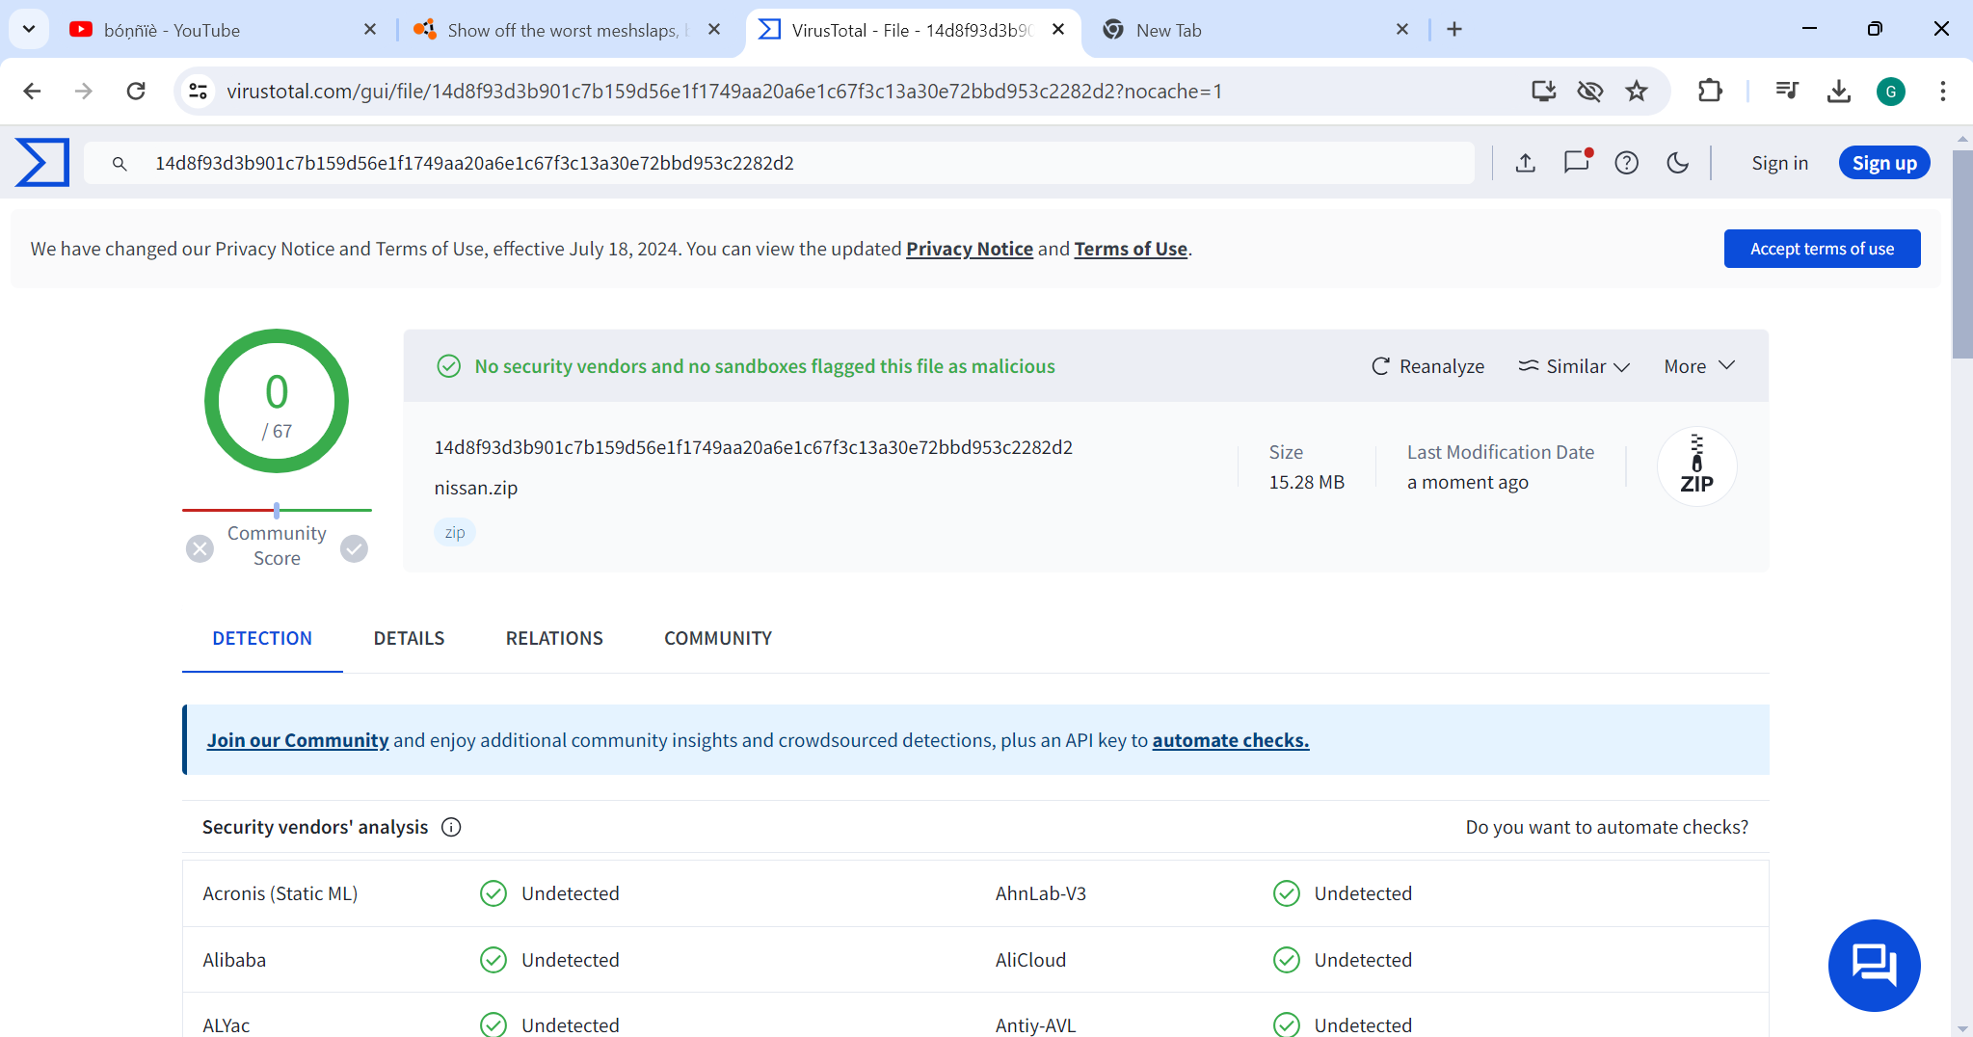Click the Alibaba vendor row name
This screenshot has width=1973, height=1037.
(x=234, y=960)
